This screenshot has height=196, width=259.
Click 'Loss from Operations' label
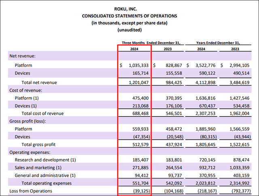[x=31, y=191]
